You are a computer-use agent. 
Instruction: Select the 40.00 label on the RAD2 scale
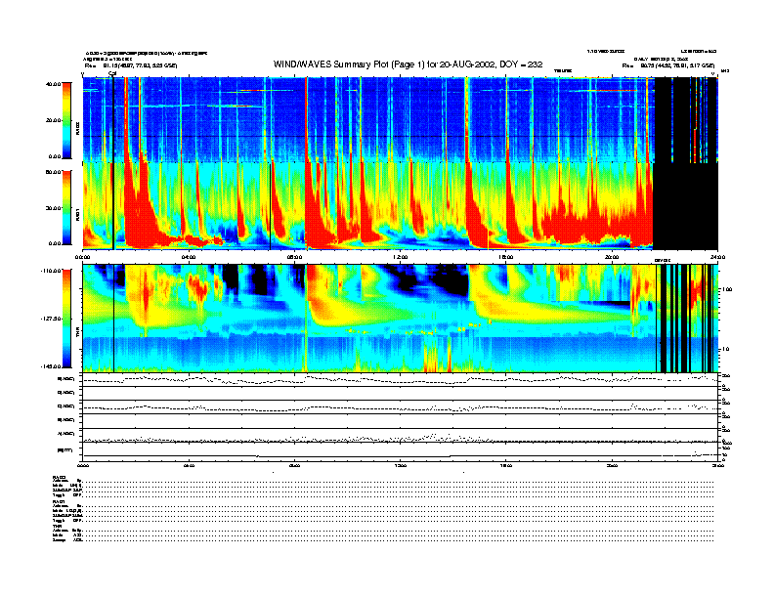click(53, 84)
